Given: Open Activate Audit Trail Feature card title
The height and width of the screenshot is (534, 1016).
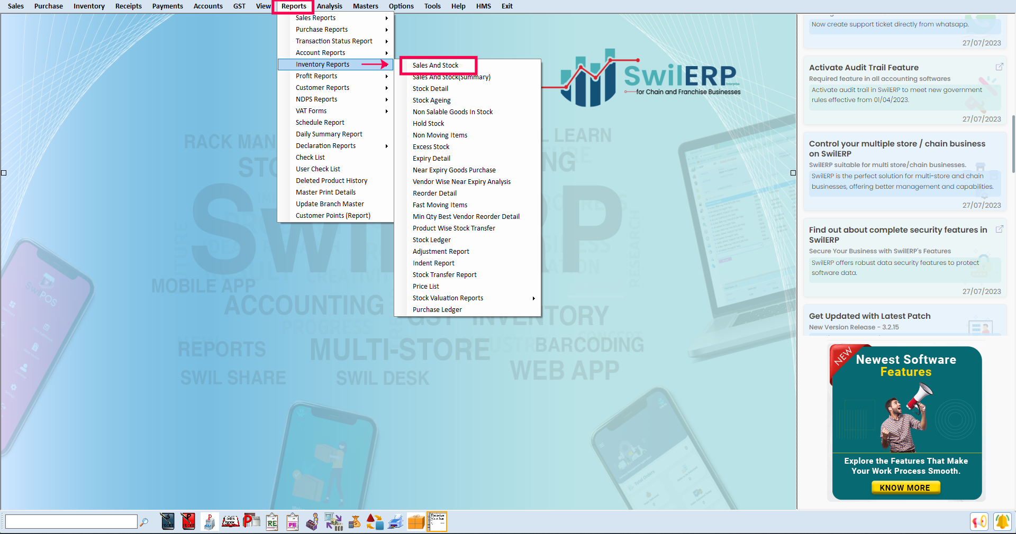Looking at the screenshot, I should 864,68.
